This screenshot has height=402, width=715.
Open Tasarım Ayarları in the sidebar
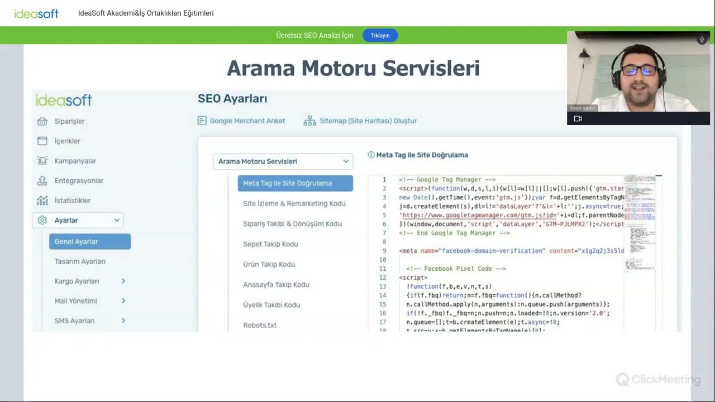coord(80,261)
